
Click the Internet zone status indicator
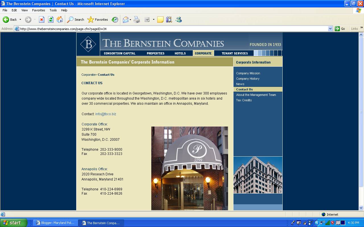click(330, 215)
